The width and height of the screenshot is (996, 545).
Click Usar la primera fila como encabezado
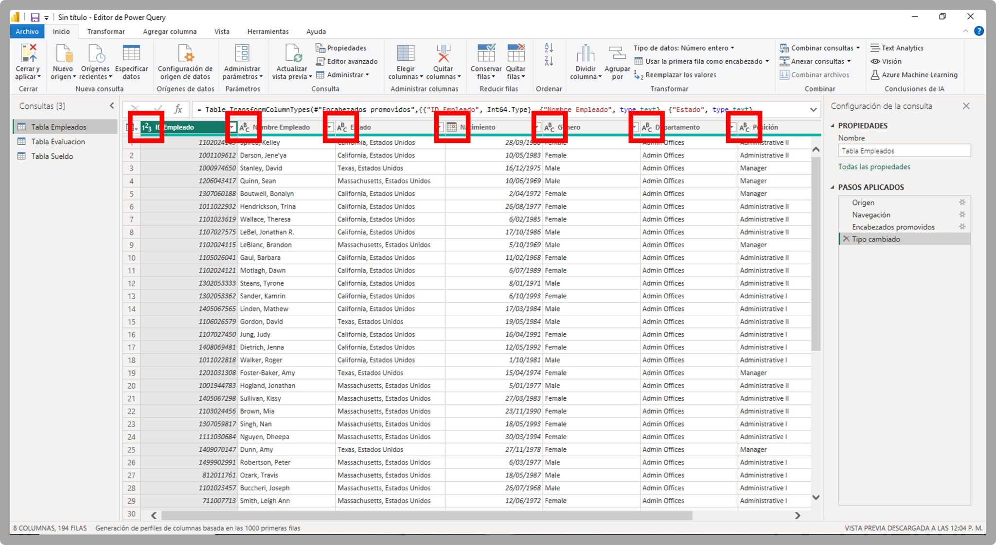click(x=702, y=62)
